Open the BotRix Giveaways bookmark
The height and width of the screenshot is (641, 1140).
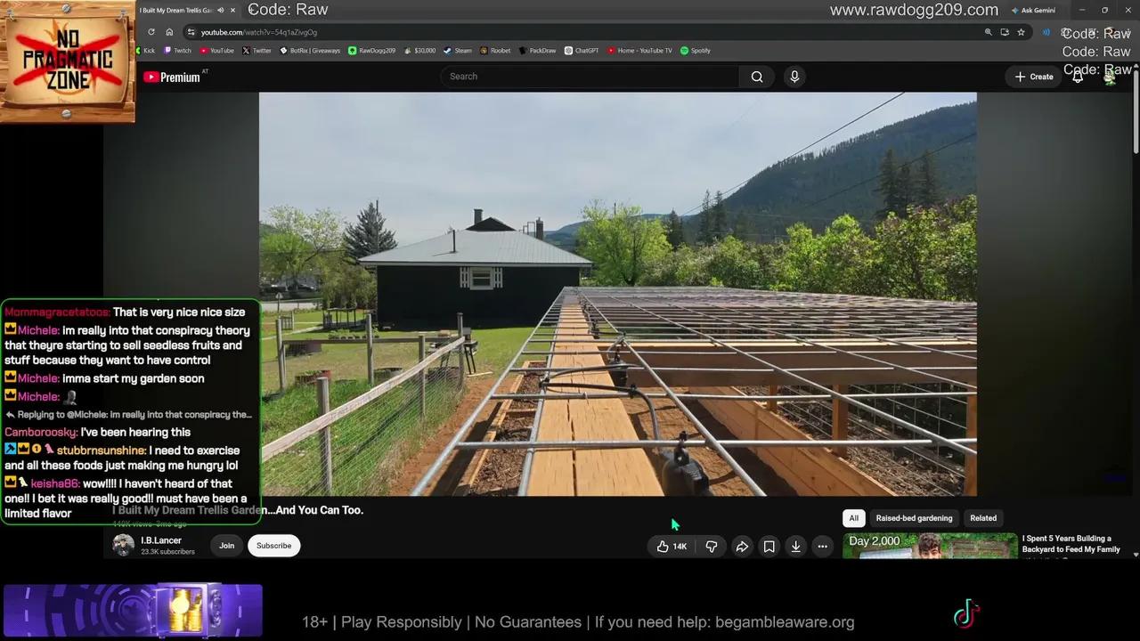pyautogui.click(x=310, y=51)
